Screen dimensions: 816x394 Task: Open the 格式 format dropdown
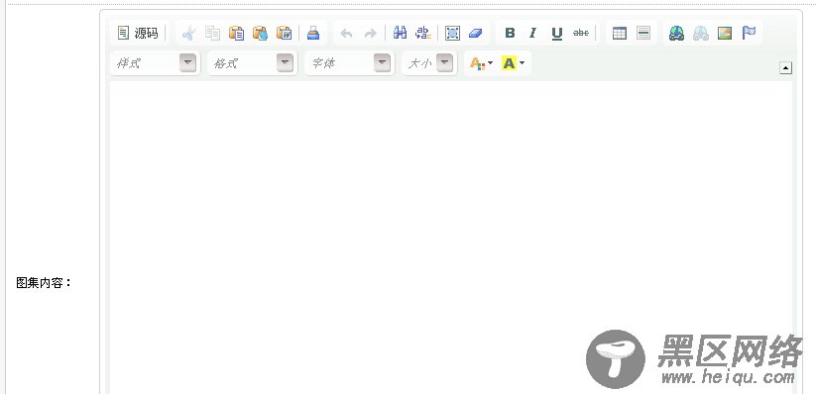click(x=253, y=63)
